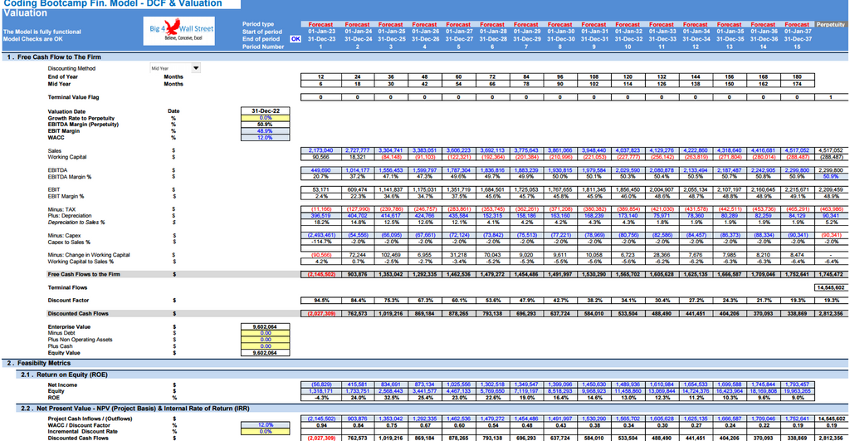Select EBIT Margin % cell 2.4%
This screenshot has width=850, height=441.
321,196
